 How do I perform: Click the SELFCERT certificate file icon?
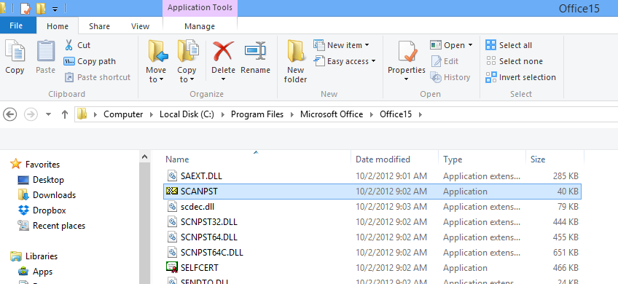(x=172, y=267)
